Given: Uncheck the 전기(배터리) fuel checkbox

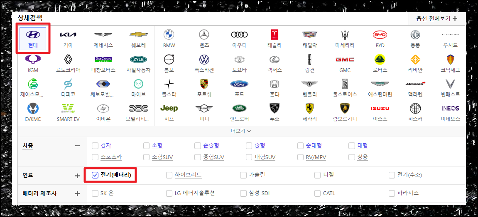Looking at the screenshot, I should point(95,175).
